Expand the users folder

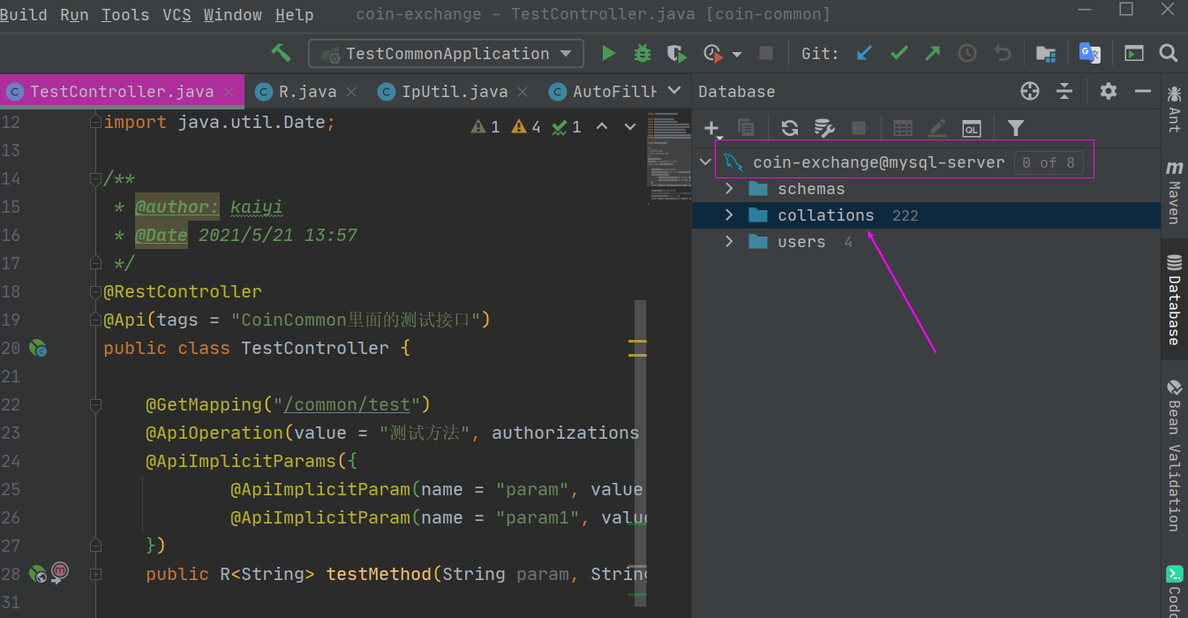(x=729, y=242)
